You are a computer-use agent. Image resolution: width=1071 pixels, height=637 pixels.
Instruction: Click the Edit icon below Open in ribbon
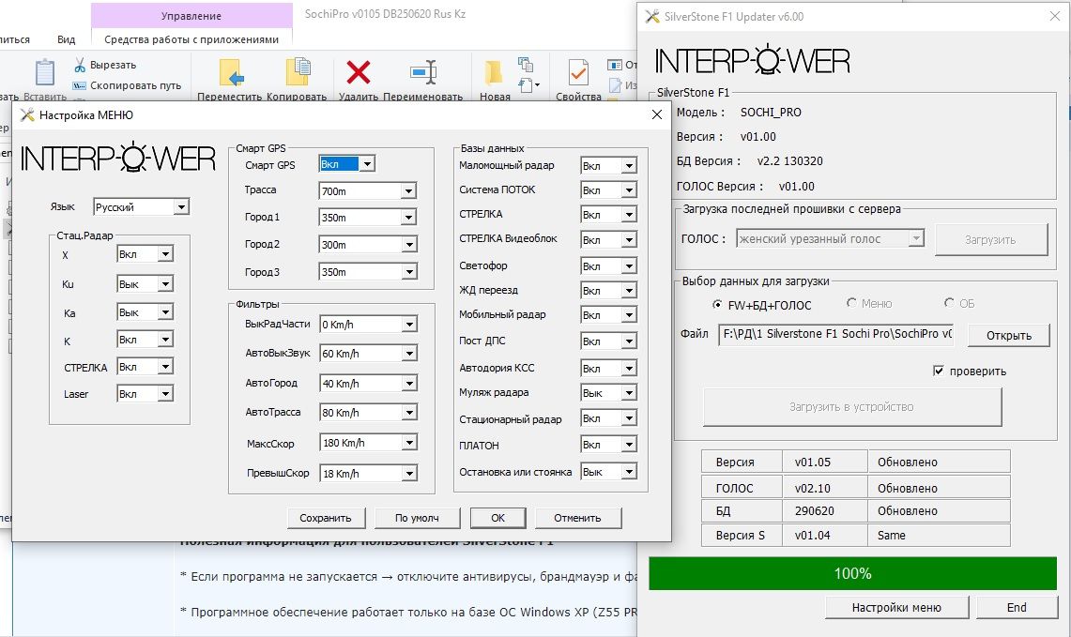click(x=616, y=85)
